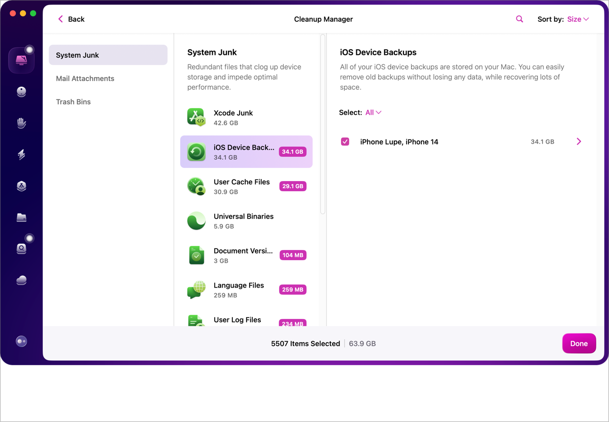Toggle the Language Files 259 MB badge

pyautogui.click(x=292, y=290)
